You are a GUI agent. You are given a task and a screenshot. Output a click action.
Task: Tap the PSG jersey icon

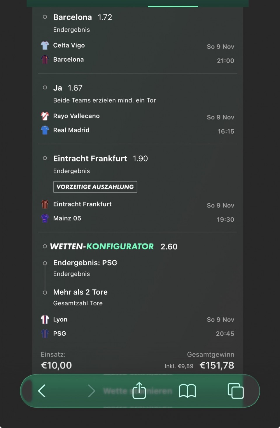click(x=45, y=333)
